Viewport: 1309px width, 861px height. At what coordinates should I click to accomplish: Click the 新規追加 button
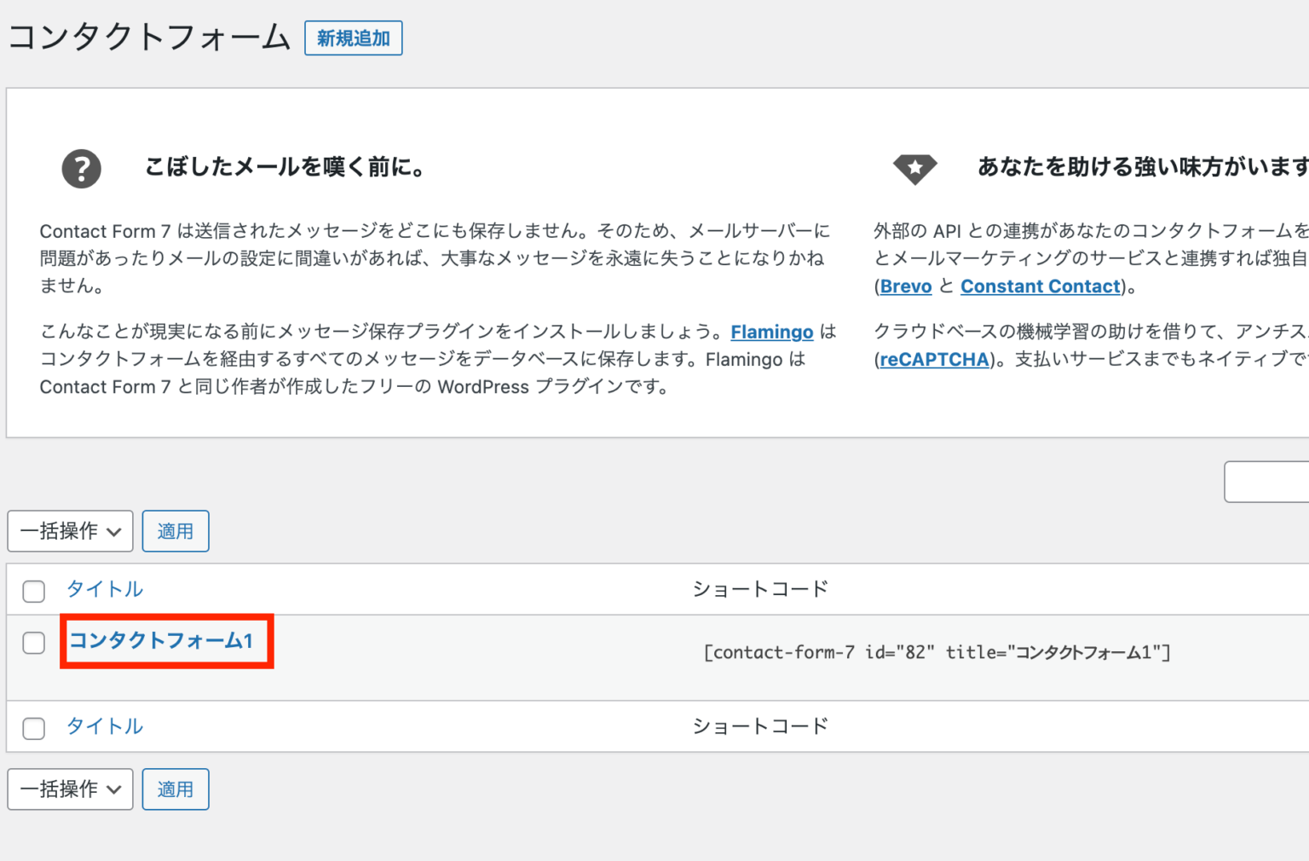[x=353, y=38]
